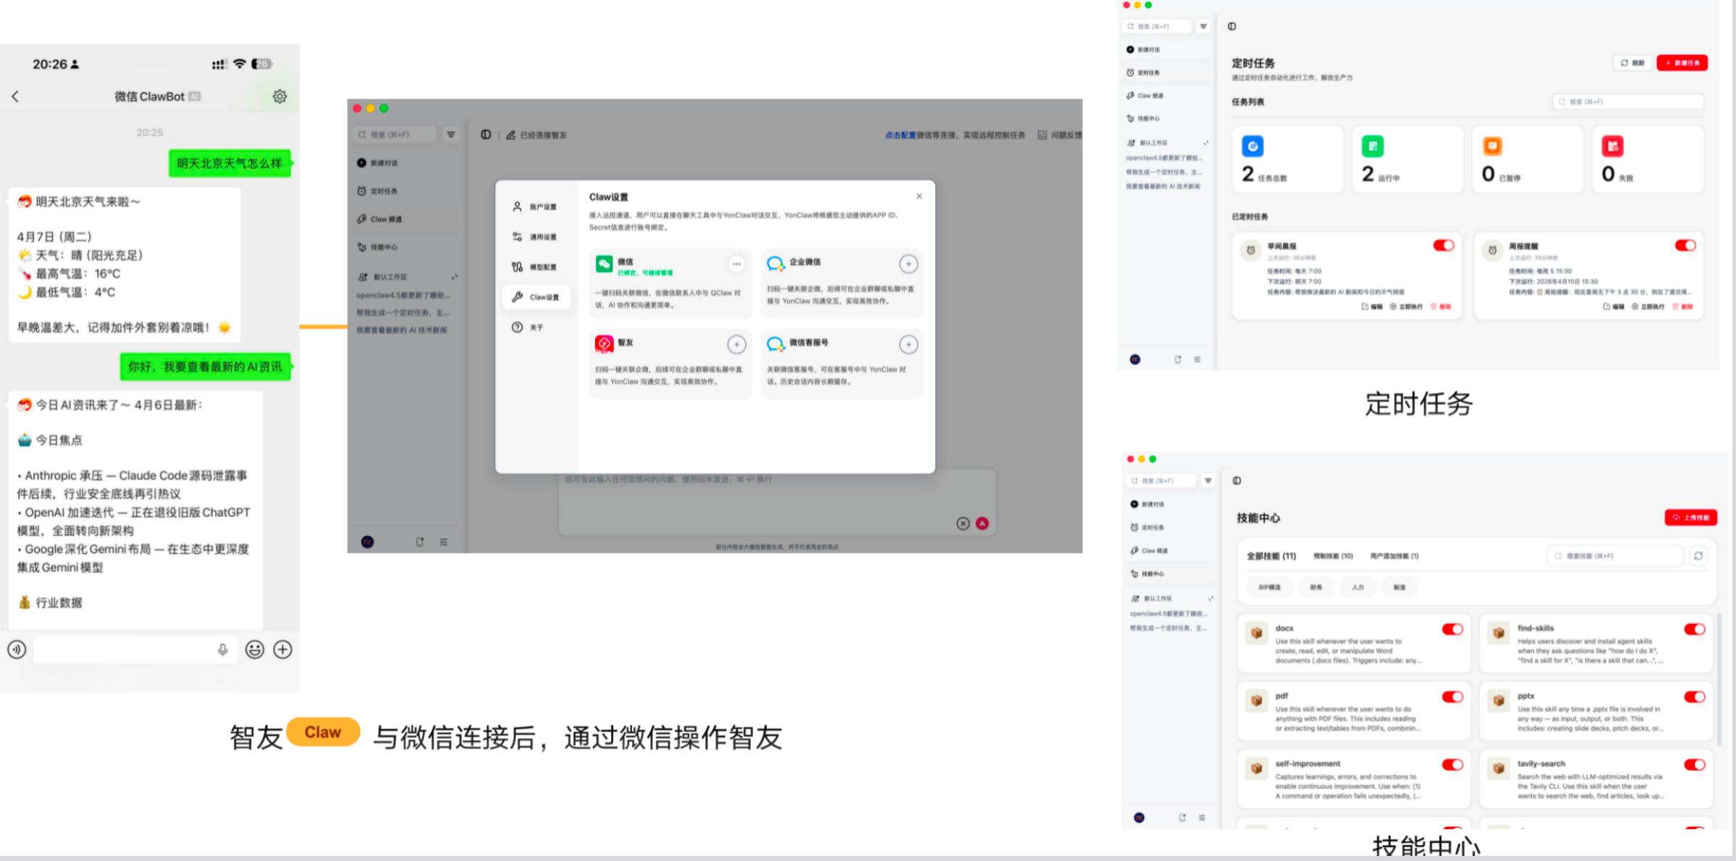This screenshot has width=1736, height=861.
Task: Click 立即执行 on the 早间晨报 task
Action: tap(1406, 307)
